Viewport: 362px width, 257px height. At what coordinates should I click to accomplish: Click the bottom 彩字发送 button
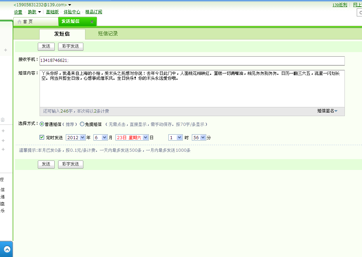(x=71, y=164)
